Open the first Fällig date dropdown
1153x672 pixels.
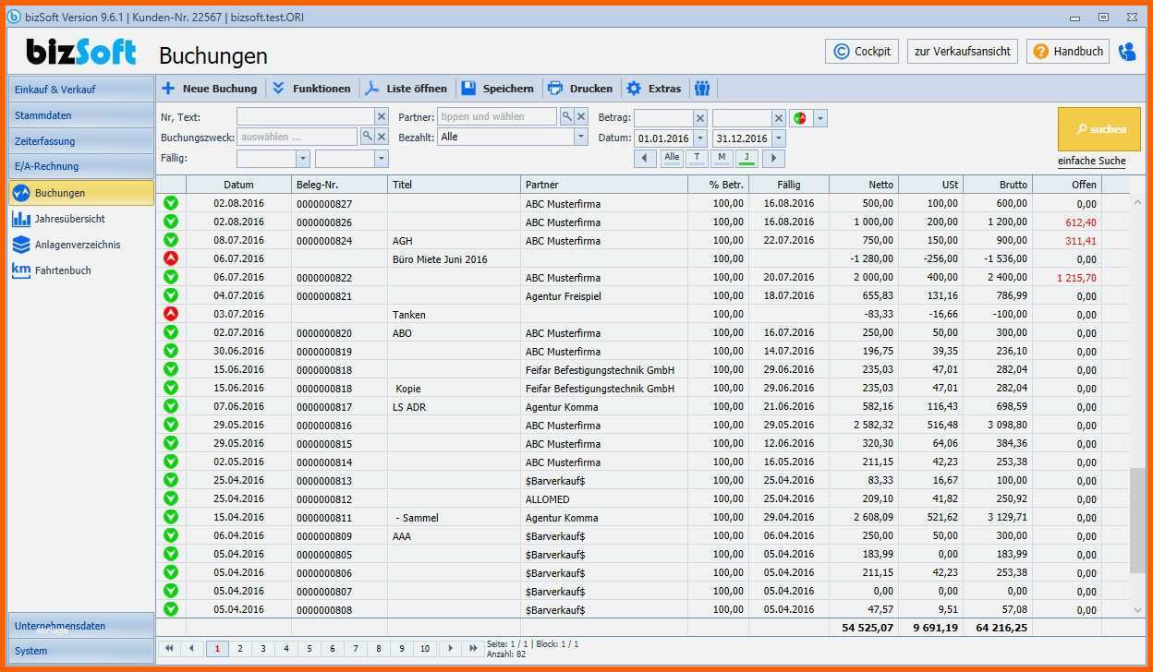pyautogui.click(x=303, y=159)
